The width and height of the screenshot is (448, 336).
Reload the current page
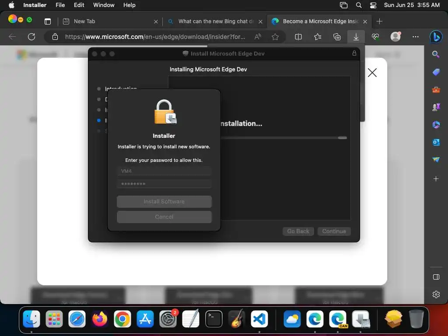coord(31,37)
